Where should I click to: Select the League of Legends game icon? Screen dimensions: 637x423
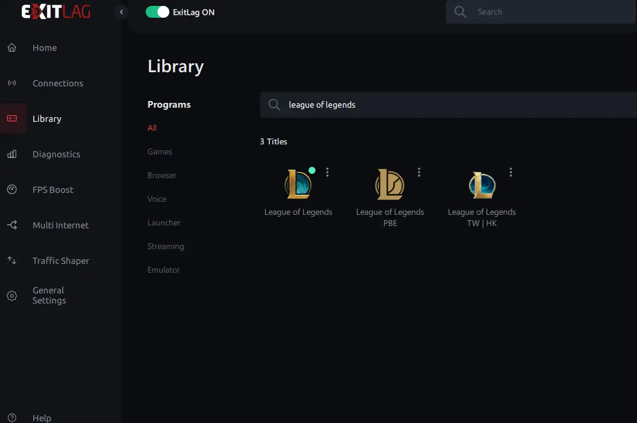click(298, 184)
